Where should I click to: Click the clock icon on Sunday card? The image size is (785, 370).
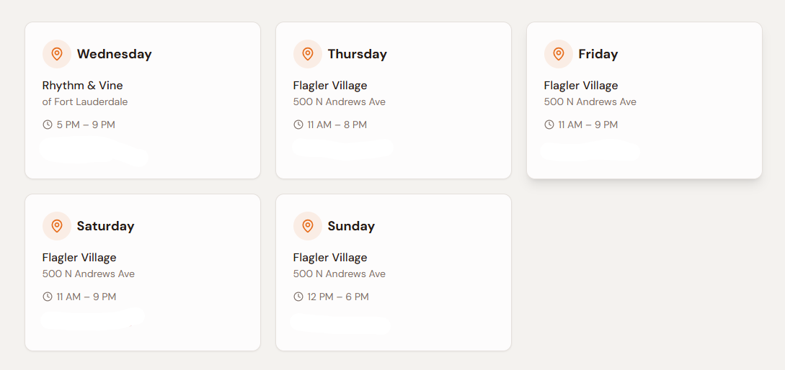click(298, 297)
